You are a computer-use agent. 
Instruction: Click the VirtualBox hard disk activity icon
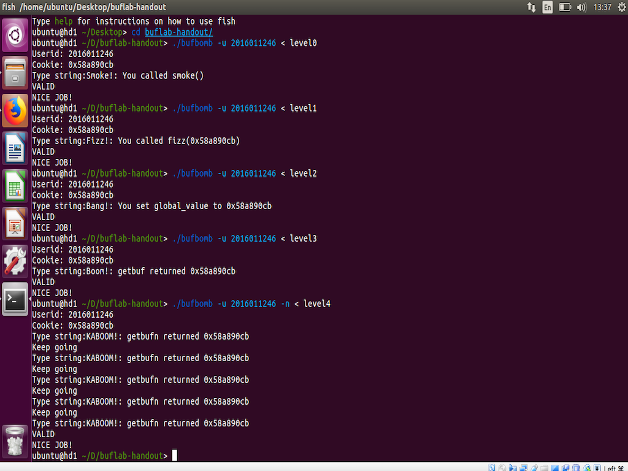[492, 467]
